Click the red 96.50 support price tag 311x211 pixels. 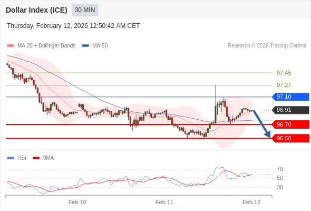click(290, 138)
